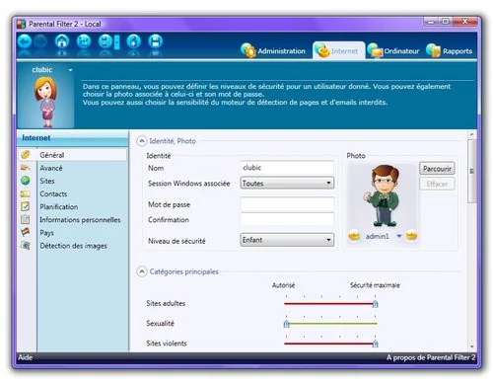Switch to the Administration tab

coord(273,50)
